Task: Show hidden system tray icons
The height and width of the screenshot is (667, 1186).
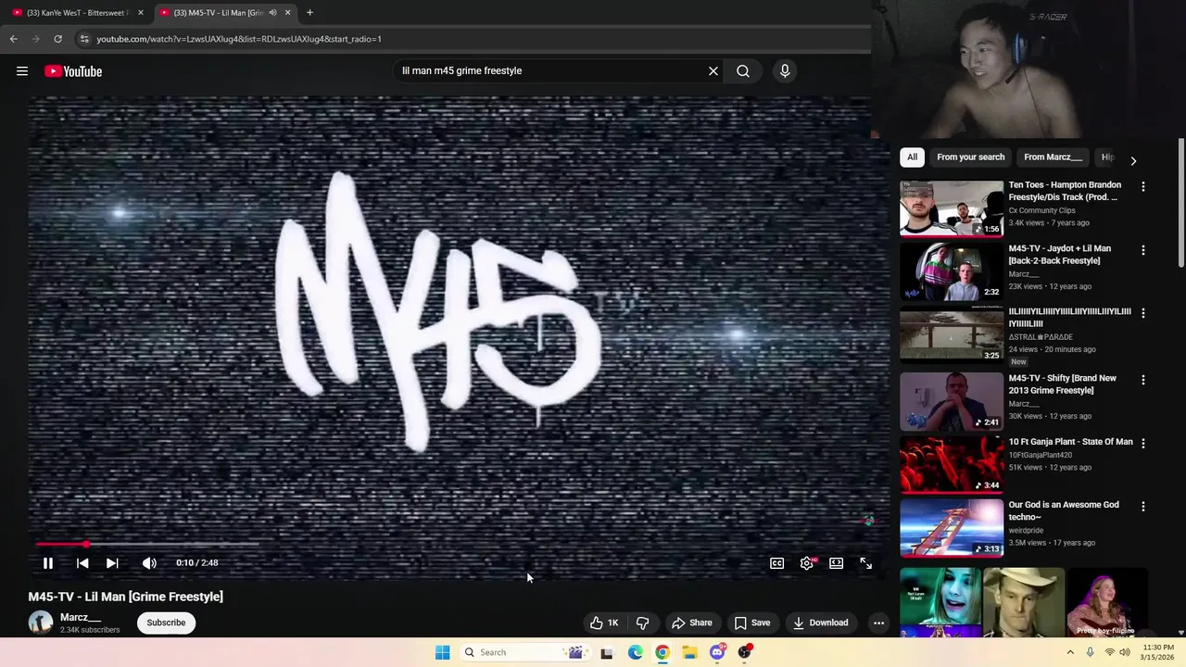Action: [1070, 652]
